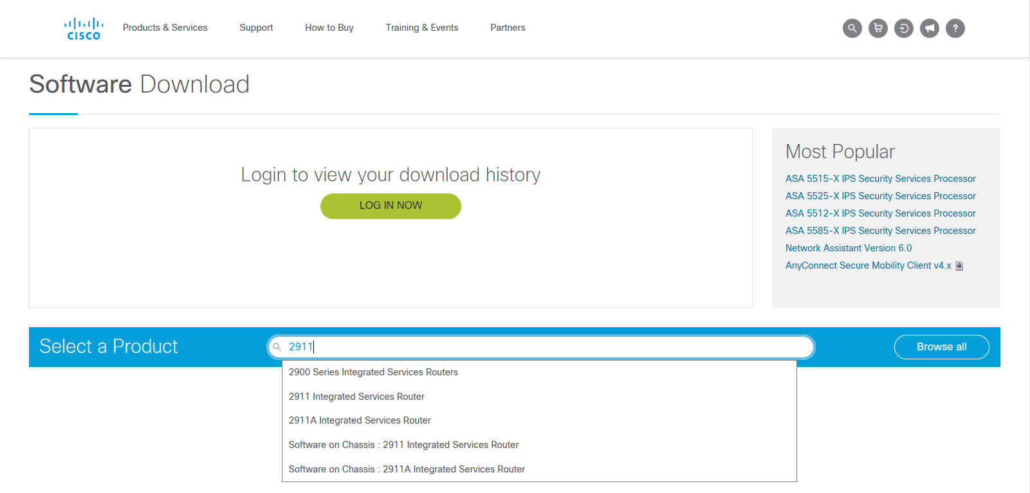Click the document icon beside AnyConnect v4.x
Screen dimensions: 1030x493
pos(959,266)
